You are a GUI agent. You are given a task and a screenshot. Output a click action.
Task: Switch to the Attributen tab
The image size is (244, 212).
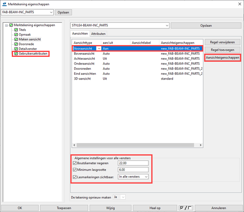pos(98,34)
